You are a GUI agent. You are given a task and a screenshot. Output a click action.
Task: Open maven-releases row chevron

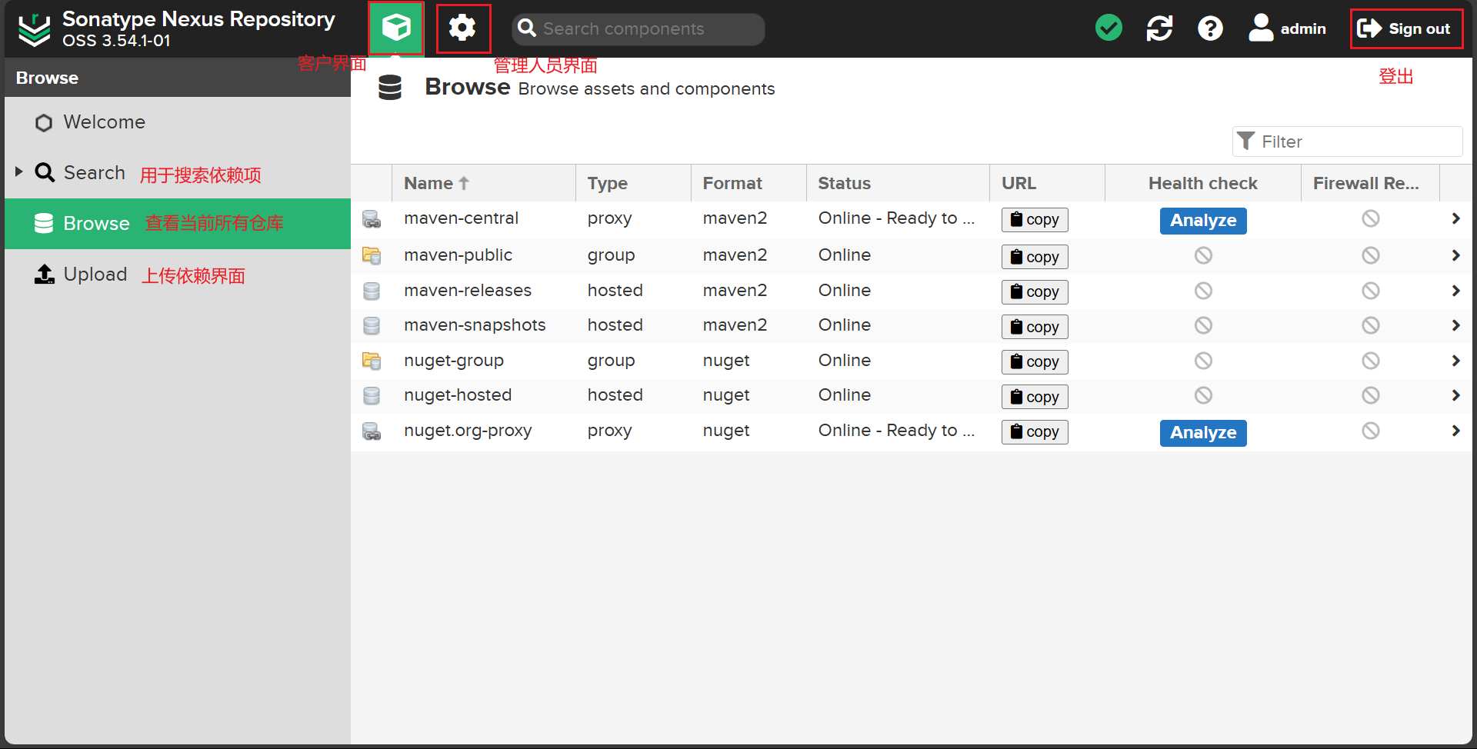click(x=1455, y=291)
